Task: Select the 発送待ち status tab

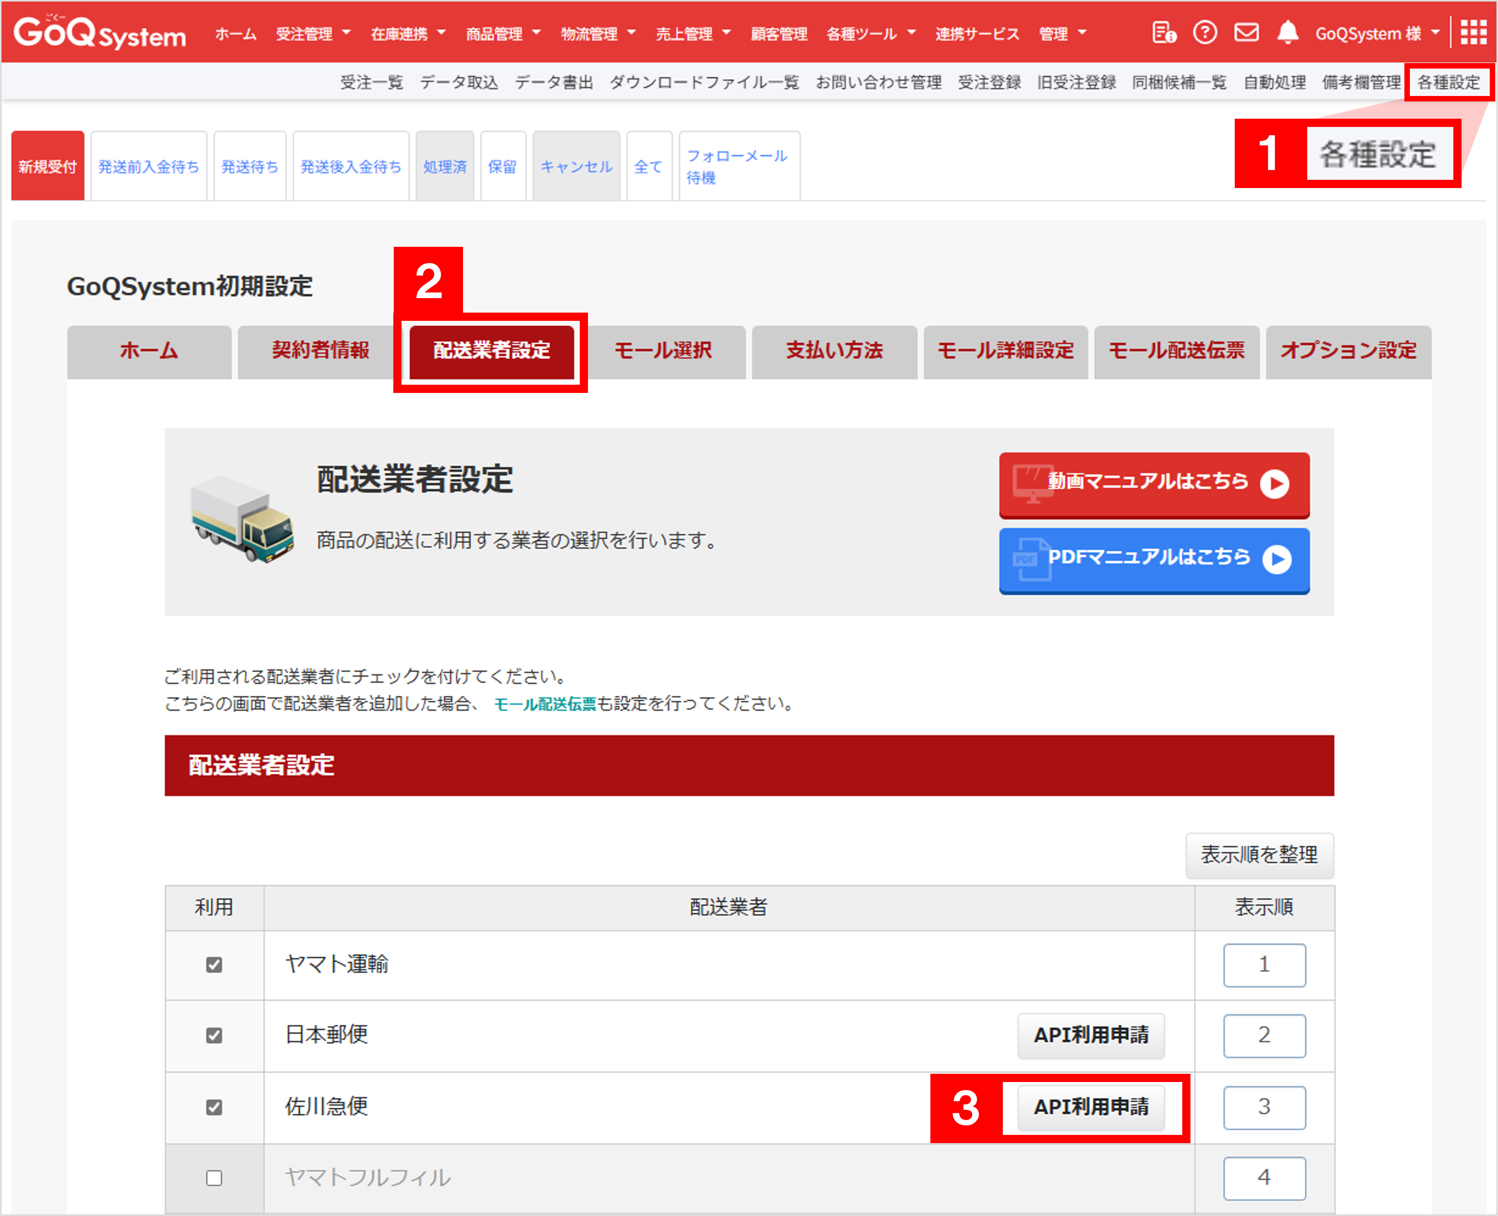Action: pos(249,167)
